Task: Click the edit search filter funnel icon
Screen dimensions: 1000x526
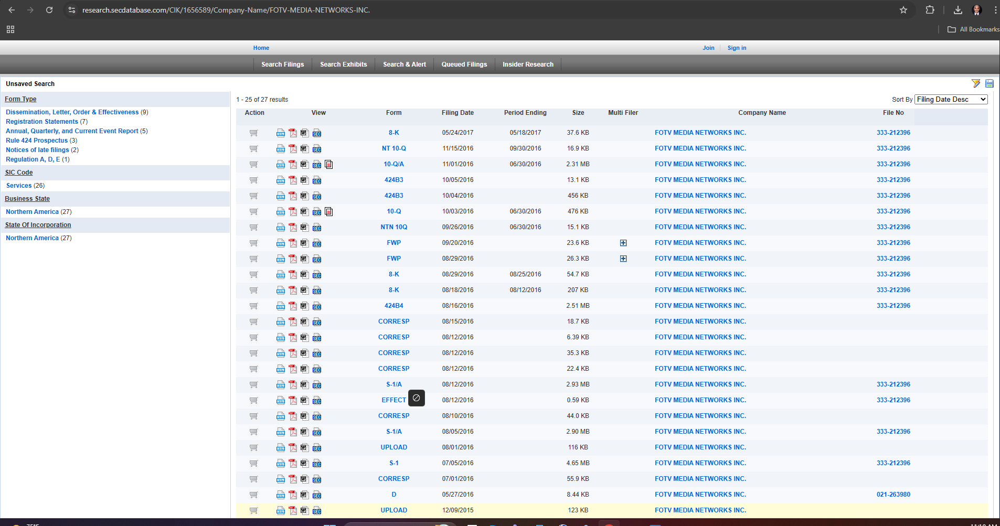Action: (x=976, y=83)
